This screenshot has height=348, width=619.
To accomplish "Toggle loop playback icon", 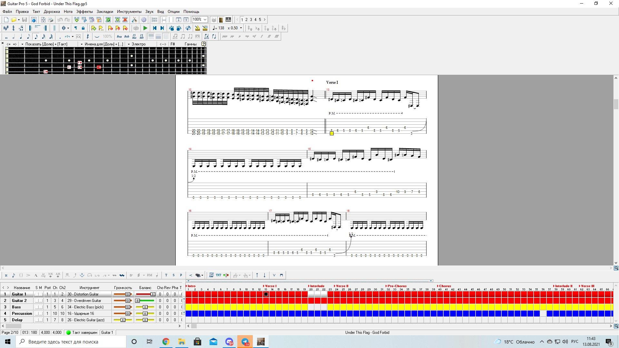I will (x=188, y=28).
